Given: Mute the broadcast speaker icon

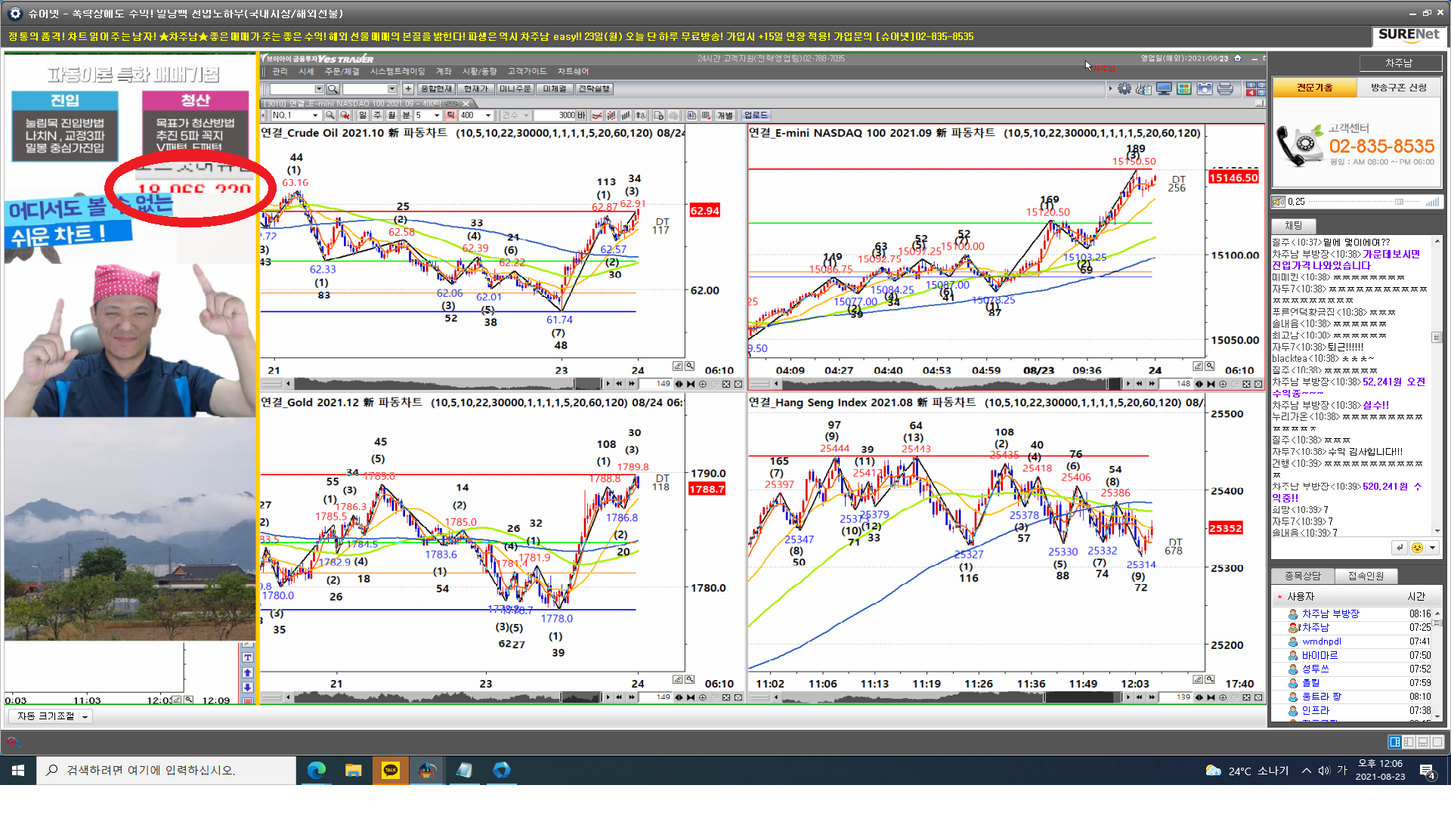Looking at the screenshot, I should (x=1278, y=202).
